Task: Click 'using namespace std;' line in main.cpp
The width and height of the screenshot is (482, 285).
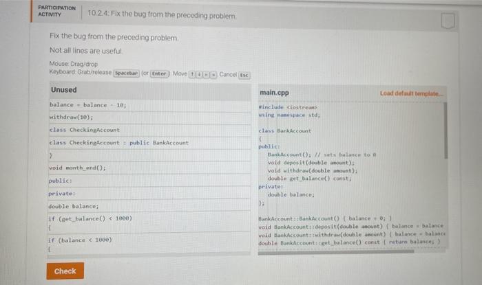Action: [x=289, y=115]
